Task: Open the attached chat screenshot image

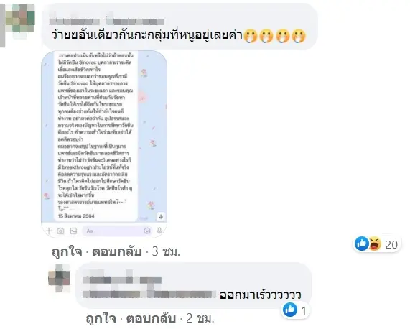Action: click(104, 144)
